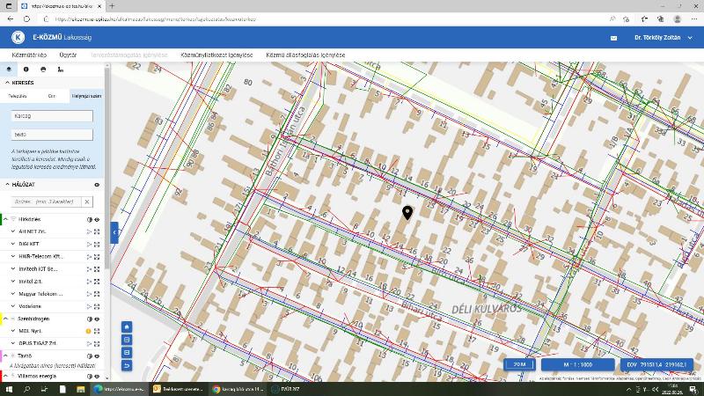
Task: Clear the network filter with X button
Action: [x=87, y=202]
